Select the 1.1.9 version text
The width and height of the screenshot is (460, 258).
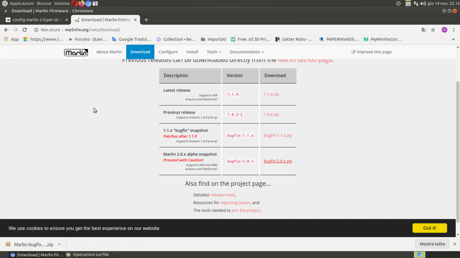pyautogui.click(x=233, y=94)
